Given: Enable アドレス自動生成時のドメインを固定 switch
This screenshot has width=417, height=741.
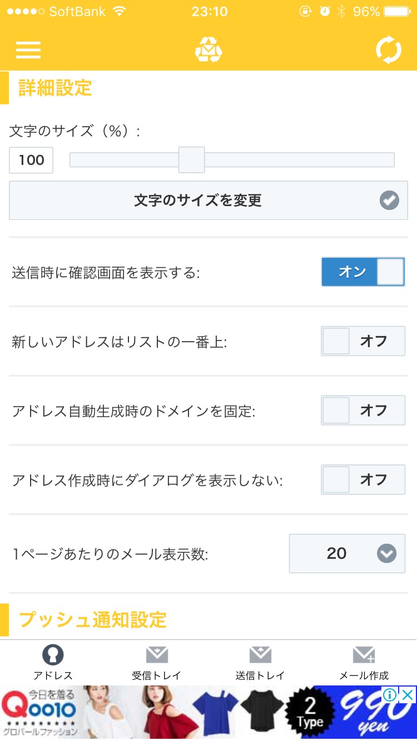Looking at the screenshot, I should click(x=363, y=410).
